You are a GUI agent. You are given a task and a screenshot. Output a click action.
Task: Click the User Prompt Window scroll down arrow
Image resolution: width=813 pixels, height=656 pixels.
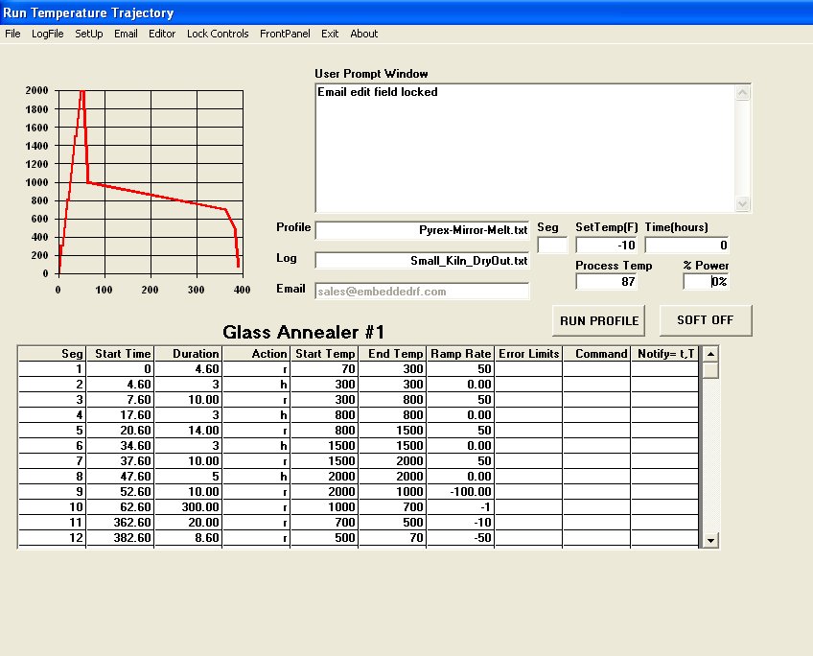coord(742,203)
